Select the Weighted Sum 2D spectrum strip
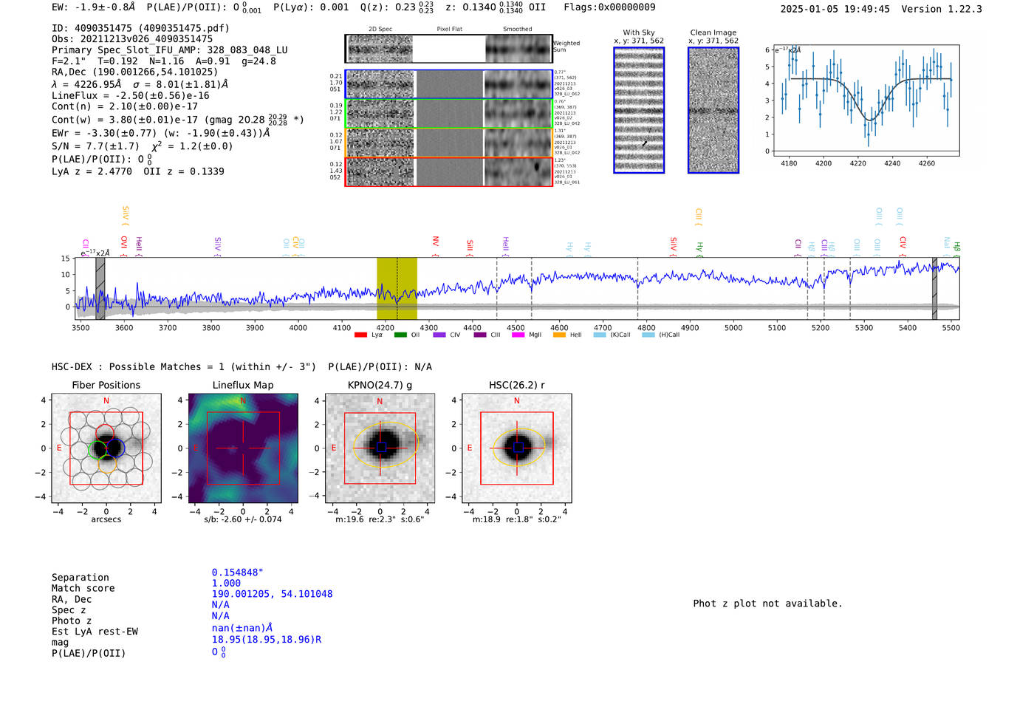1034x704 pixels. [449, 49]
